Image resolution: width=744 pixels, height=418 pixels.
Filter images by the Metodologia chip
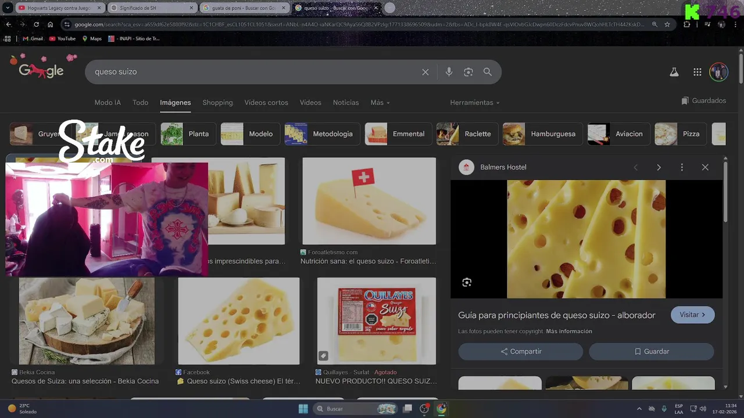[321, 134]
